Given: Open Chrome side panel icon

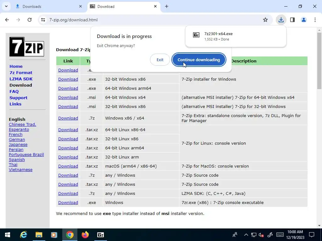Looking at the screenshot, I should (292, 20).
